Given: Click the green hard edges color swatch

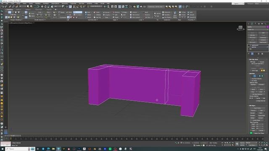Looking at the screenshot, I should (251, 133).
